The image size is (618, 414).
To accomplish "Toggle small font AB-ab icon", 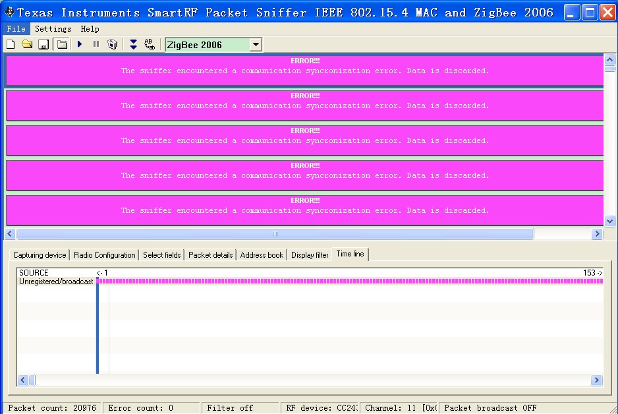I will [150, 44].
